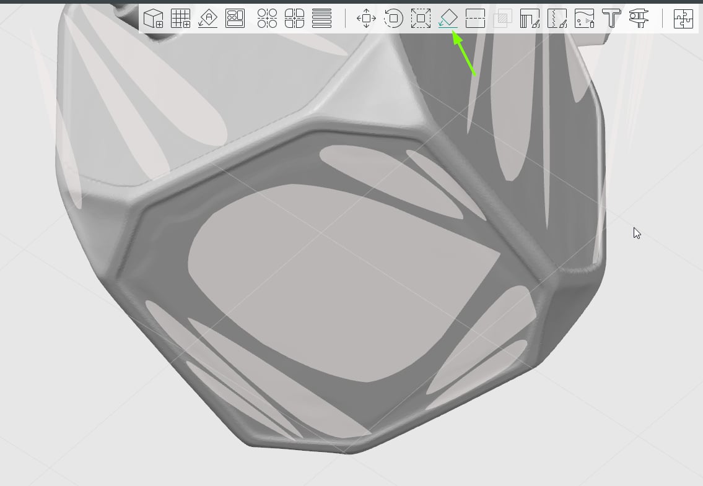
Task: Toggle the highlighted Lay on face tool
Action: [x=448, y=19]
